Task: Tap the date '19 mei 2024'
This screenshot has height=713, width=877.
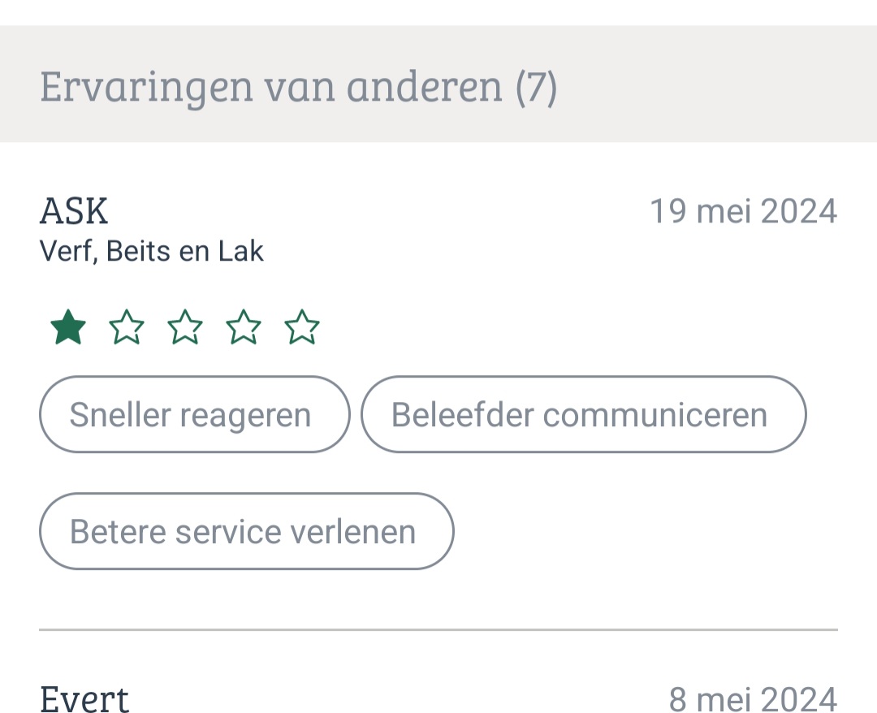Action: pyautogui.click(x=743, y=212)
